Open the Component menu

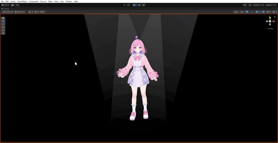click(33, 1)
